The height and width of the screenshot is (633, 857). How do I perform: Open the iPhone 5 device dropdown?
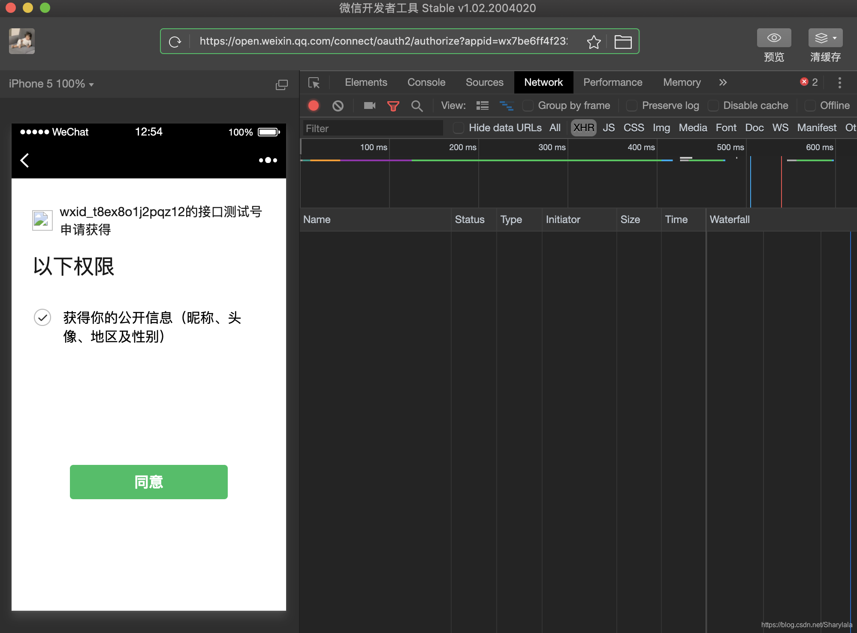tap(51, 84)
